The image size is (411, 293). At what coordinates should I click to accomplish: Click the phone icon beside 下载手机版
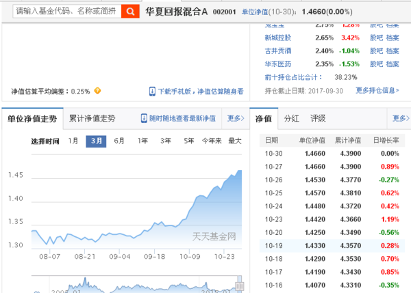coord(152,92)
